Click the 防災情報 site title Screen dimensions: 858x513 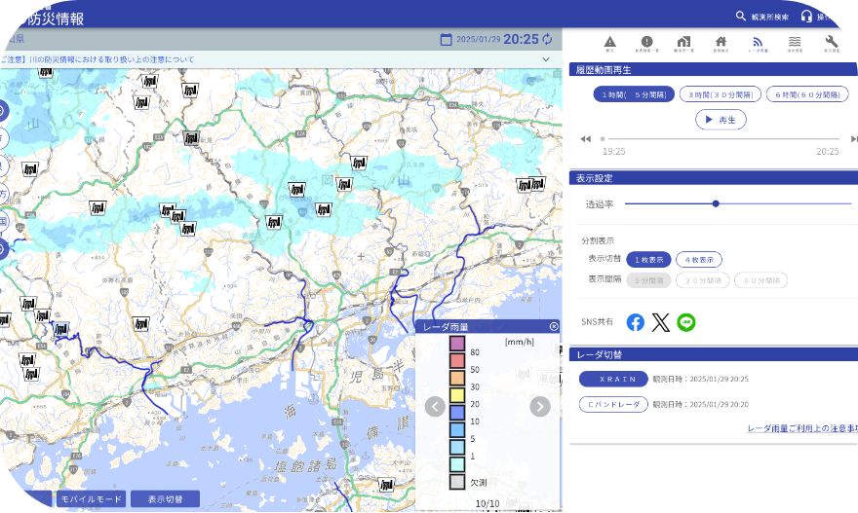pyautogui.click(x=55, y=18)
